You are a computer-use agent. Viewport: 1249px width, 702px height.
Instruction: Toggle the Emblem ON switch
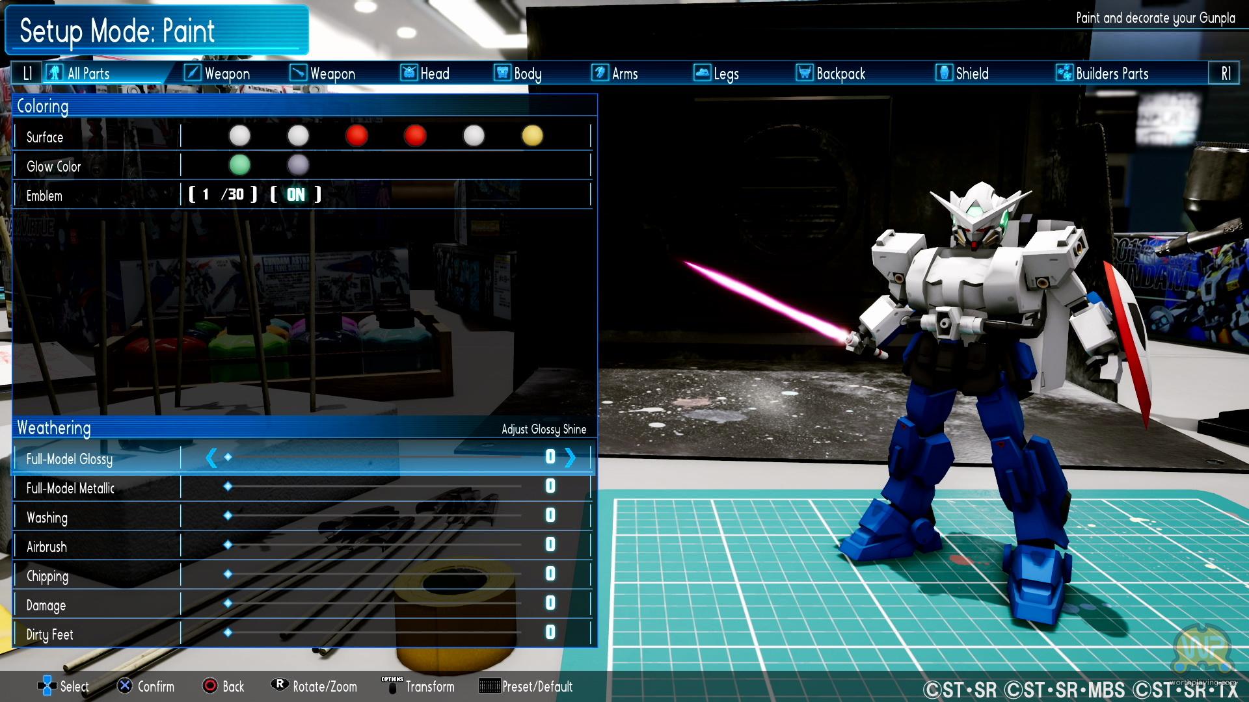296,194
